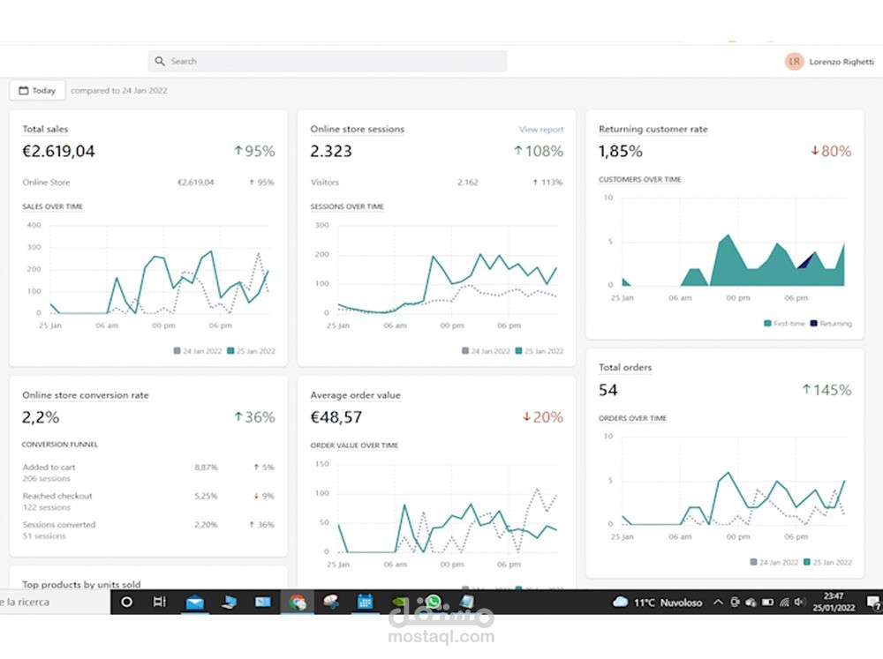Open Cortana circle on taskbar
Image resolution: width=883 pixels, height=659 pixels.
point(126,602)
